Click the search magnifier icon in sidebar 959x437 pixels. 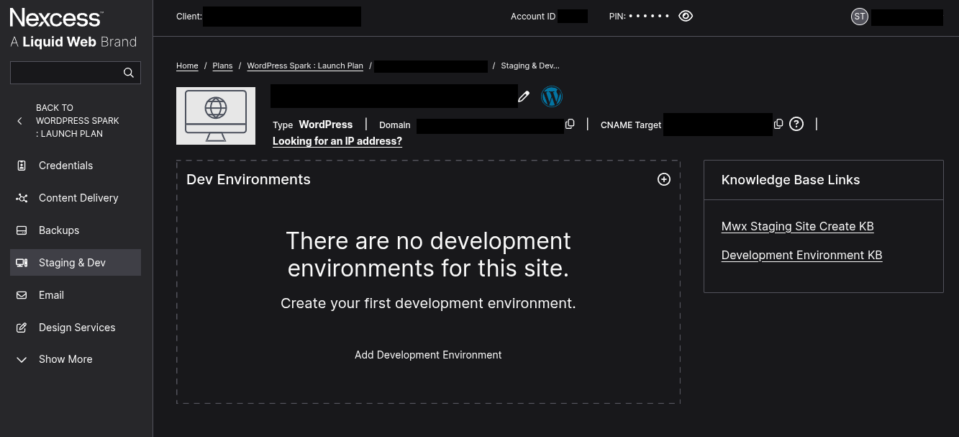(129, 73)
